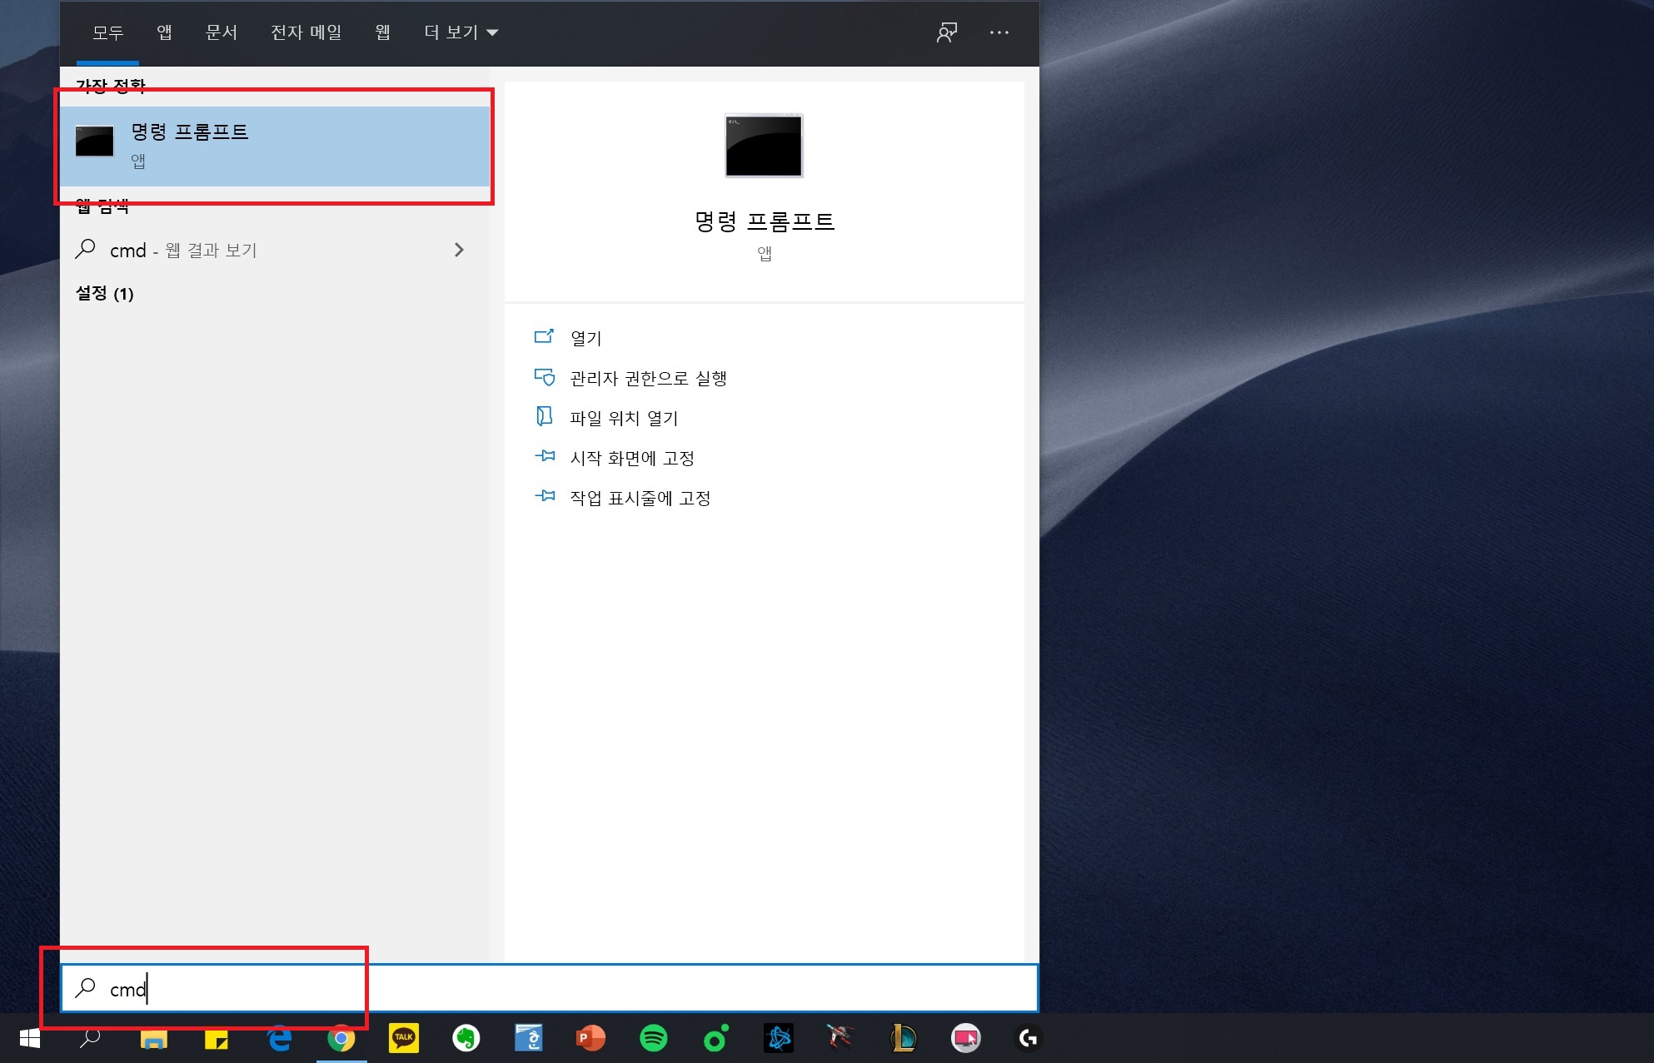
Task: Expand the 설정 (1) results section
Action: (105, 294)
